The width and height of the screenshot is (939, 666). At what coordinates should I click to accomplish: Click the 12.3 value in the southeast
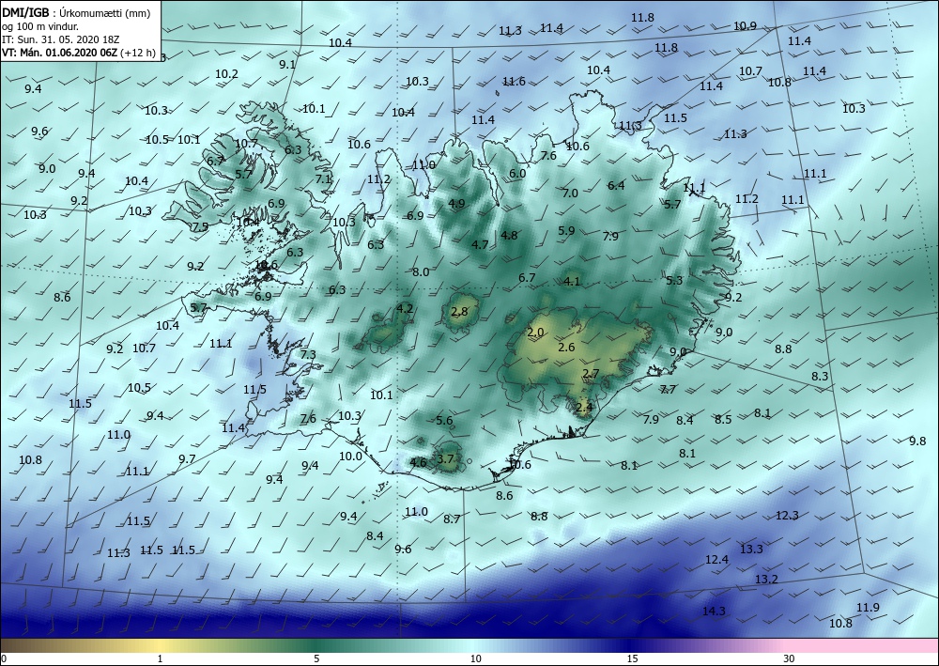point(787,515)
